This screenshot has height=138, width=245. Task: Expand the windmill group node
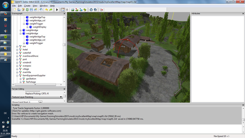pos(17,63)
